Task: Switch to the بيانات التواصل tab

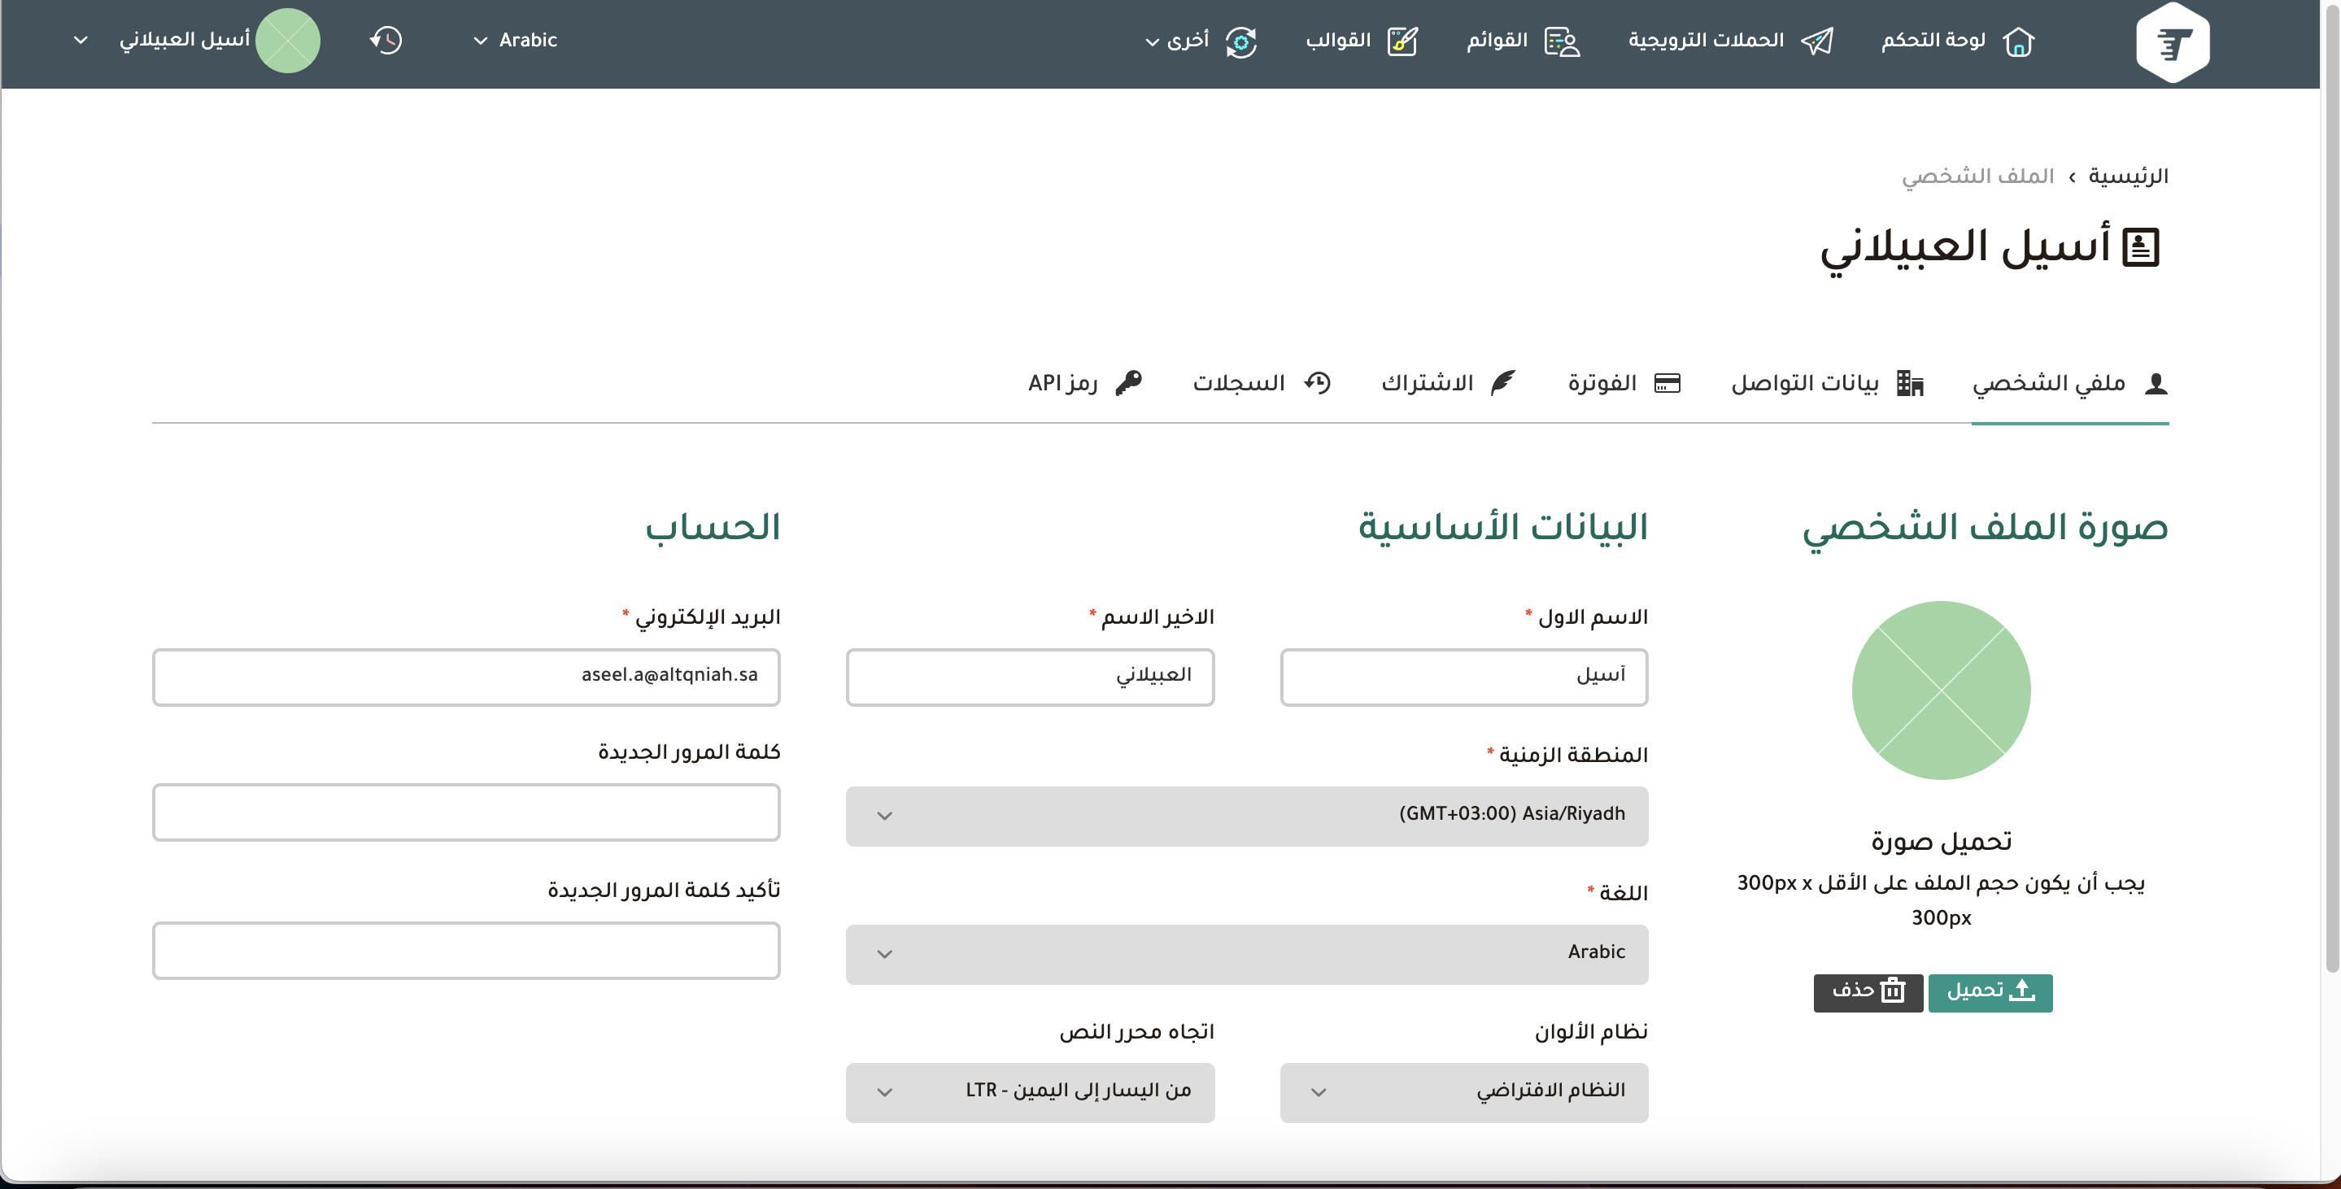Action: click(x=1827, y=383)
